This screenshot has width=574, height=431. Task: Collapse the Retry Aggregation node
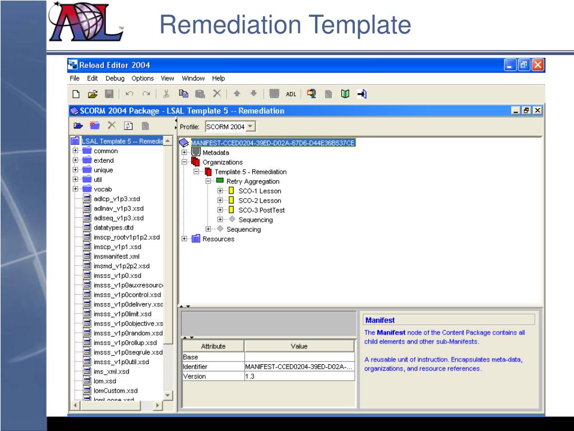tap(209, 181)
